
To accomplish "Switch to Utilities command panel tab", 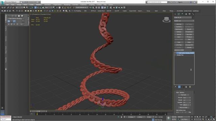I will (193, 14).
